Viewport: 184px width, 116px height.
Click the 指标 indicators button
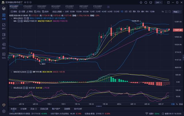pos(14,11)
